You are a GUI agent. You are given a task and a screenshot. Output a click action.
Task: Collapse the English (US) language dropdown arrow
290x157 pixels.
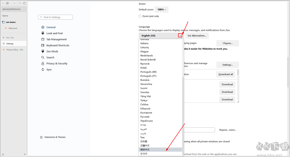coord(180,36)
